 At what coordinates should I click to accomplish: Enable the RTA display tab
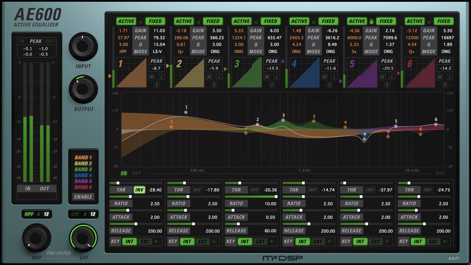[440, 173]
